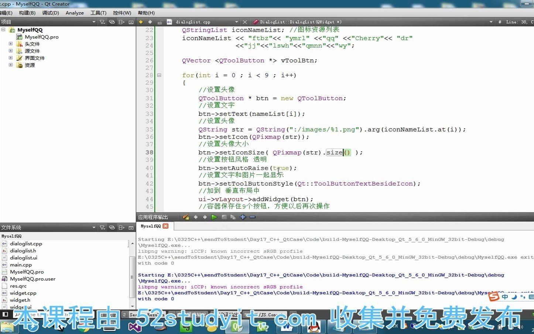Click the file system list vertical scrollbar
Image resolution: width=534 pixels, height=334 pixels.
[132, 275]
